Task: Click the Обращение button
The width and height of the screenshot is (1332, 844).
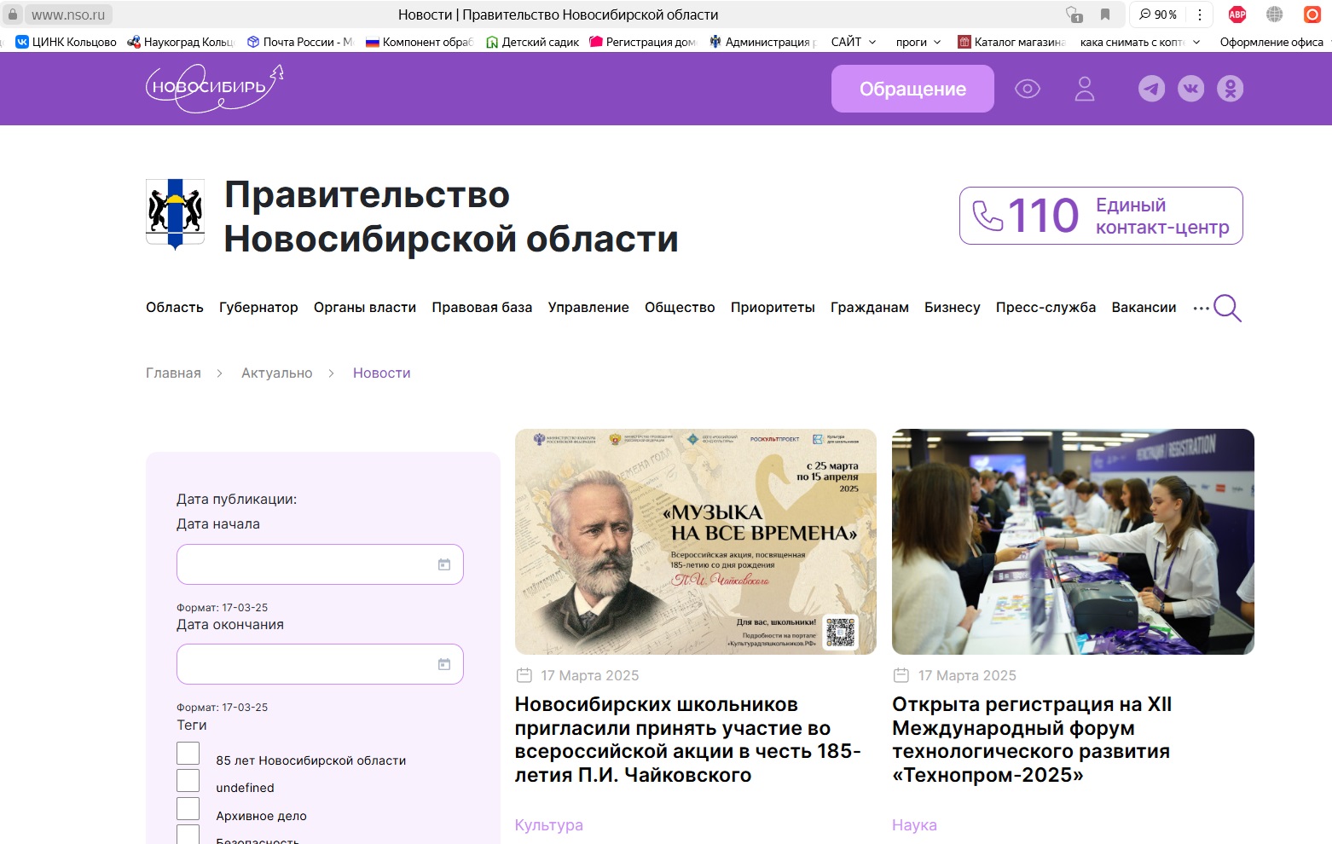Action: point(912,89)
